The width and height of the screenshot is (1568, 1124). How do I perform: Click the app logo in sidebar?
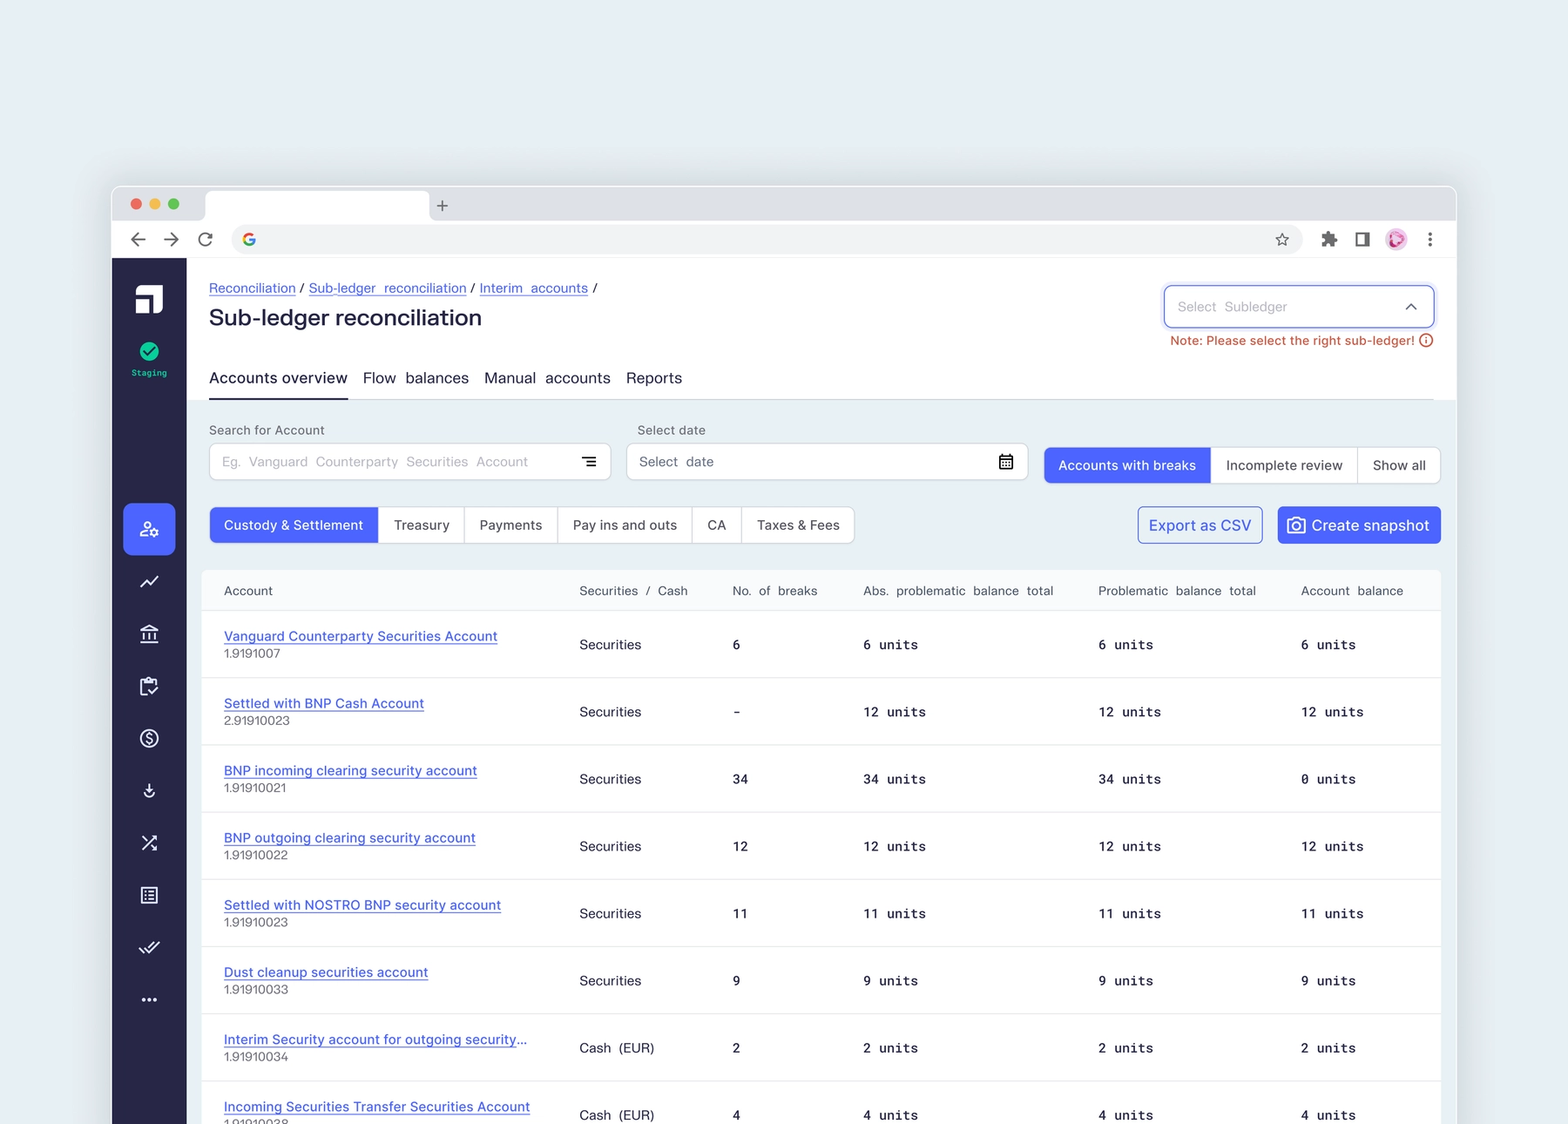click(149, 299)
